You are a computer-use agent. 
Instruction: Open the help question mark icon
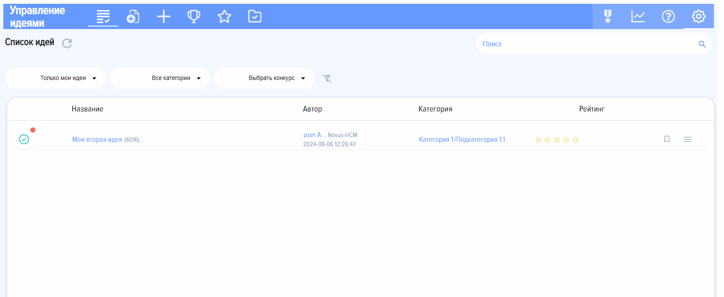pos(668,16)
